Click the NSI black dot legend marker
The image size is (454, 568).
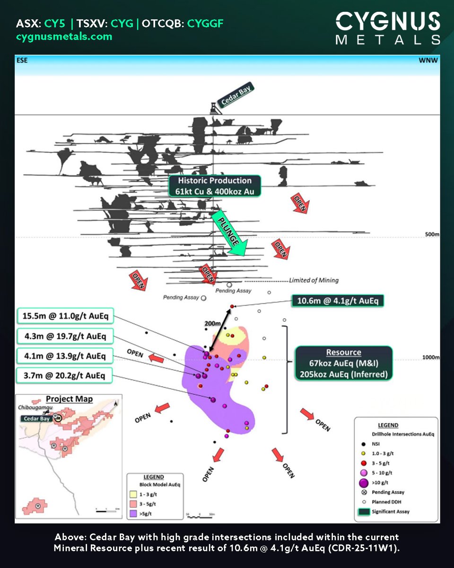point(363,444)
